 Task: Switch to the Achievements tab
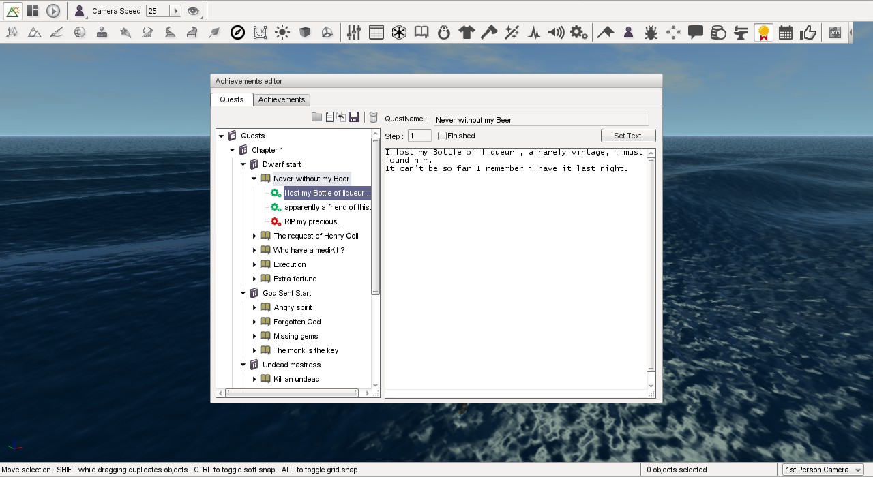(282, 99)
